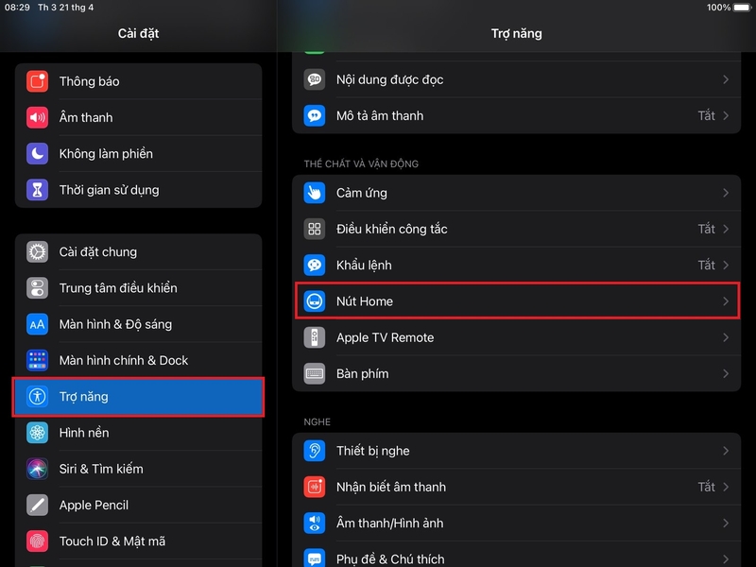The image size is (756, 567).
Task: Go to Cài đặt chung section
Action: 138,251
